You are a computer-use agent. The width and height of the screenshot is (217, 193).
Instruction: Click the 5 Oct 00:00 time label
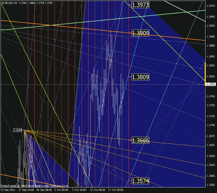61,190
